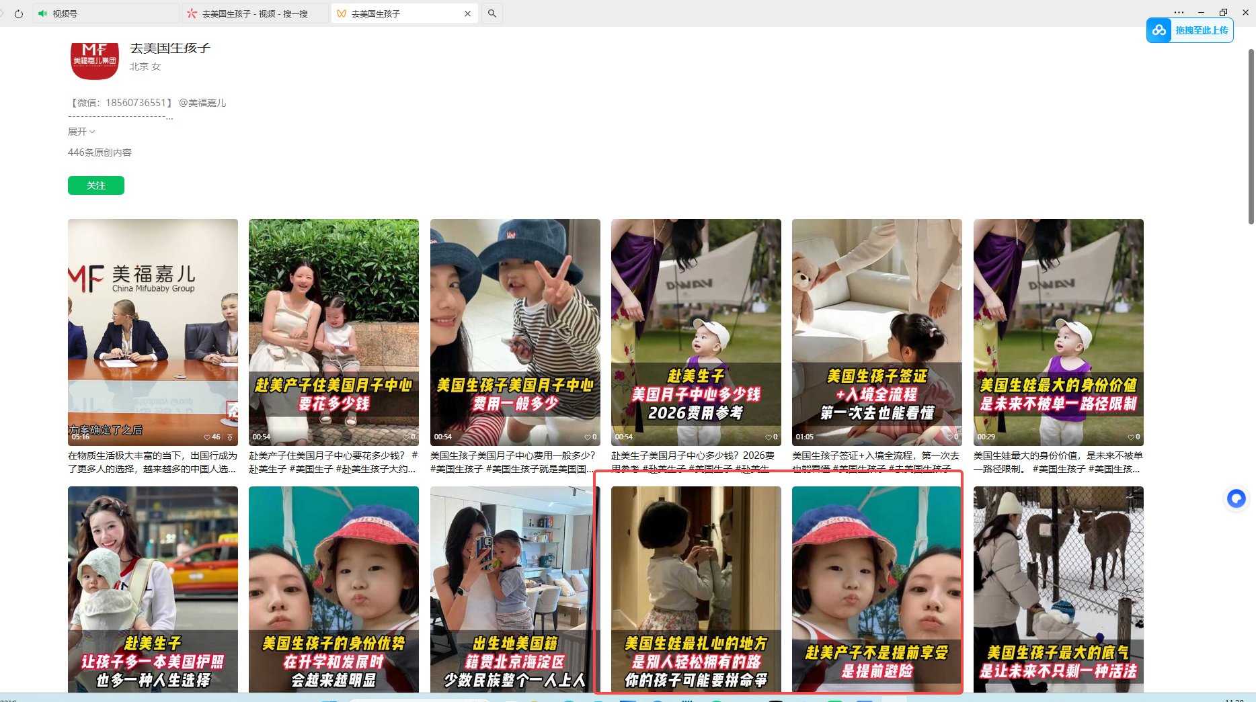Open video 赴美产子住美国月子中心要花多少钱
1256x702 pixels.
tap(333, 333)
